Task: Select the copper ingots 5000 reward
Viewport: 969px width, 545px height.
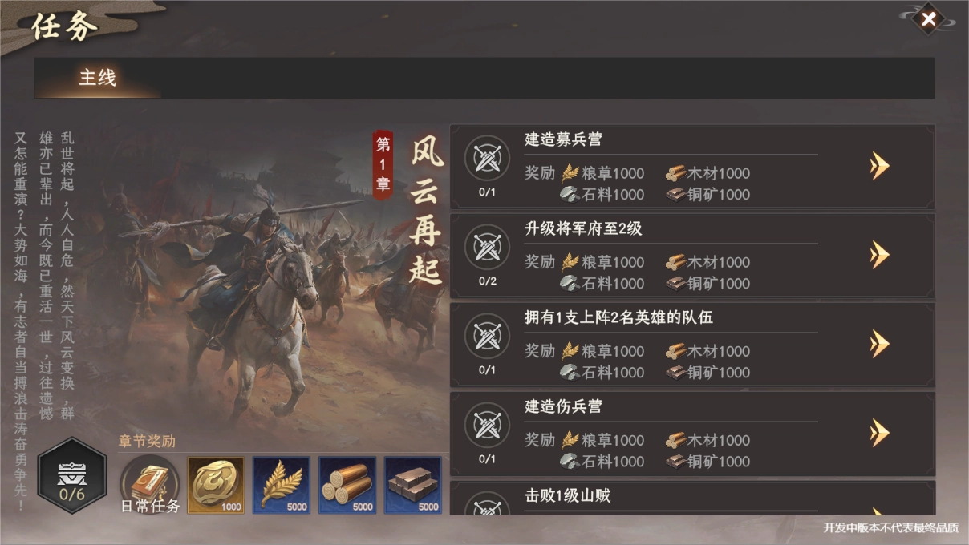Action: (x=413, y=485)
